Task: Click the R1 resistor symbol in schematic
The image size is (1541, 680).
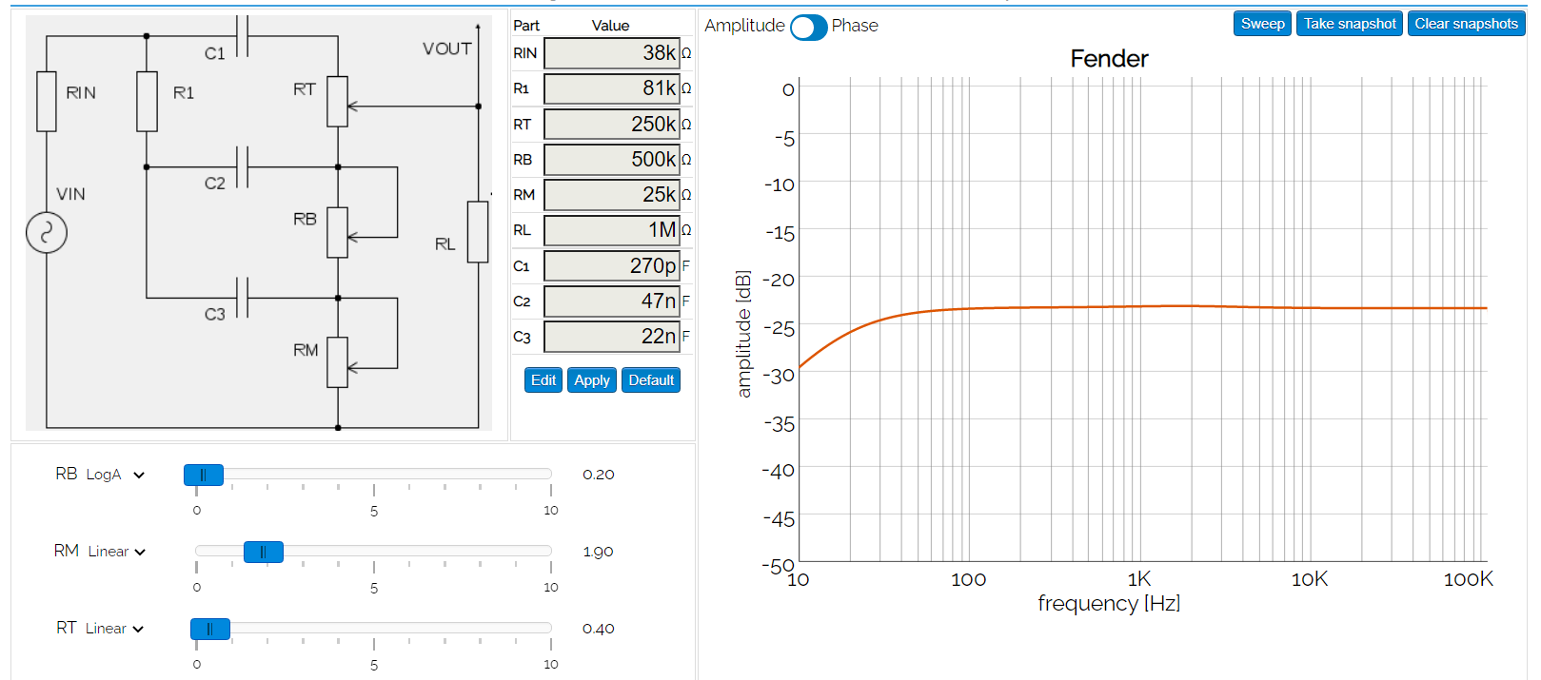Action: tap(147, 101)
